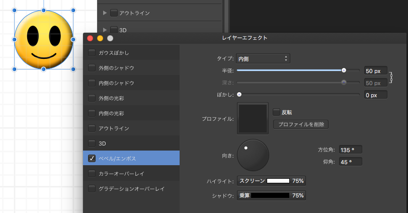
Task: Open the タイプ dropdown showing 内側
Action: point(263,58)
